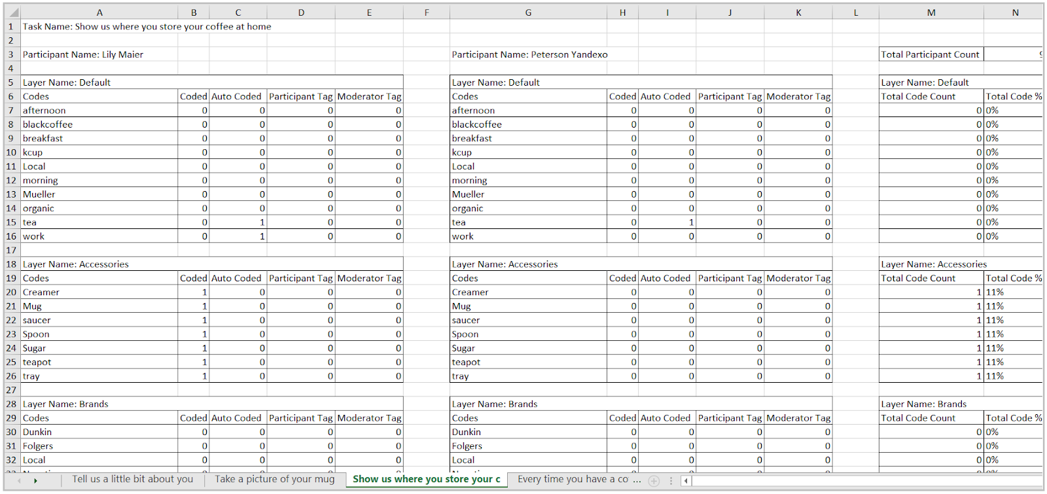Click the 'Total Participant Count' cell
This screenshot has height=494, width=1047.
[x=931, y=54]
